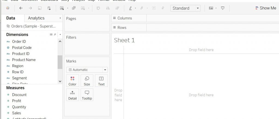This screenshot has width=279, height=119.
Task: Click the Filters shelf
Action: [x=87, y=44]
